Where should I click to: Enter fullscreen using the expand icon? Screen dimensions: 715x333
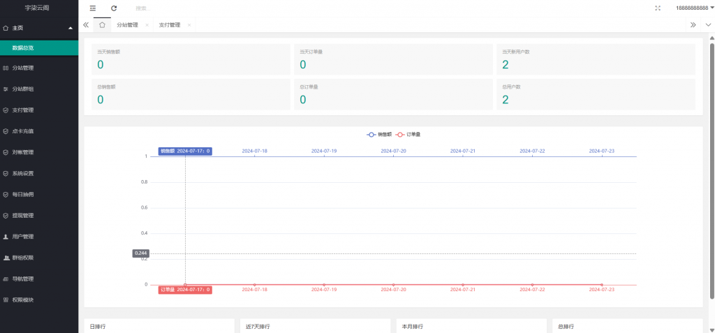[658, 8]
